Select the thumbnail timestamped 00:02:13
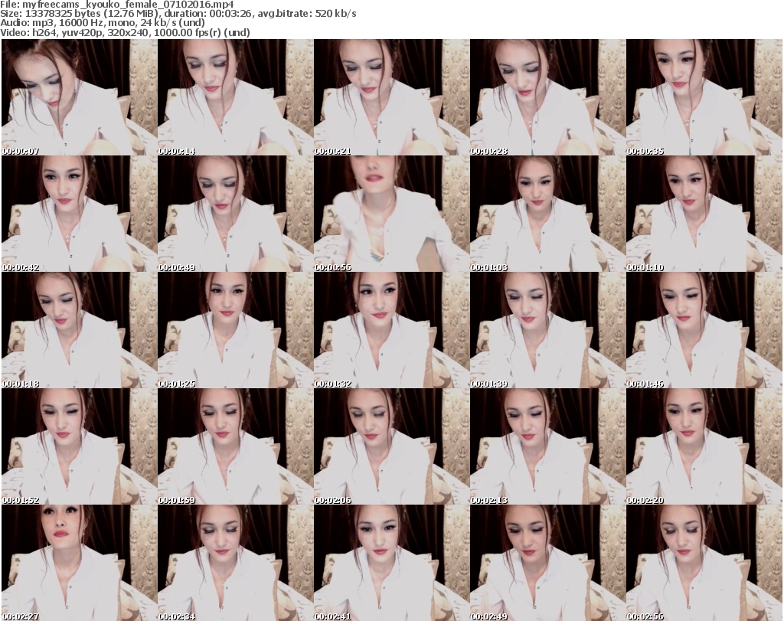The width and height of the screenshot is (784, 621). [547, 446]
